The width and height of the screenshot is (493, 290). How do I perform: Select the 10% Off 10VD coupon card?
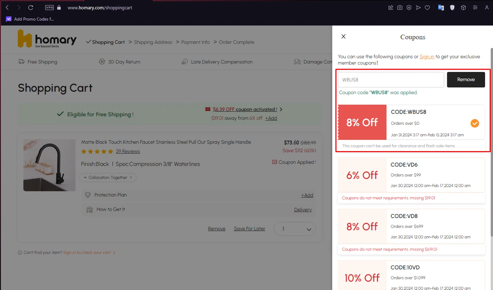pyautogui.click(x=411, y=275)
